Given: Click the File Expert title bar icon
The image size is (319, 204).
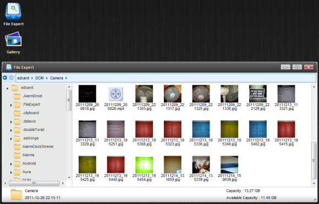Looking at the screenshot, I should click(x=9, y=67).
